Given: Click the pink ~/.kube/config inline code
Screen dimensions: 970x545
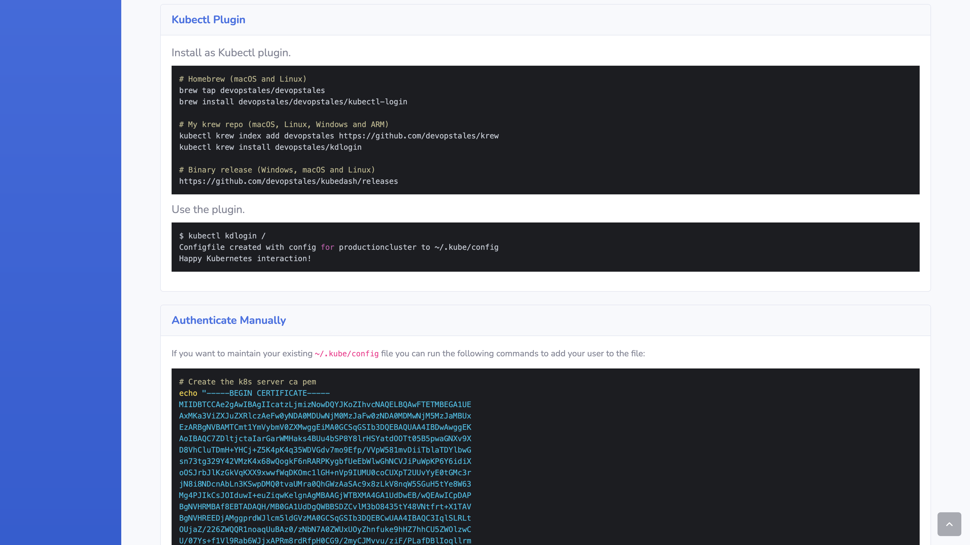Looking at the screenshot, I should coord(346,354).
